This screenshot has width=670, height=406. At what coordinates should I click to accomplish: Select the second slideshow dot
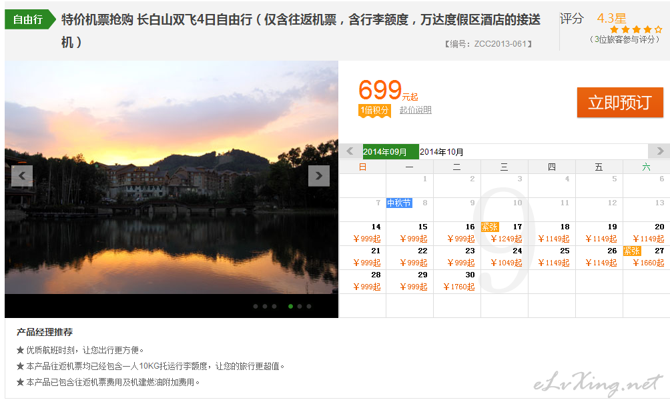(265, 306)
